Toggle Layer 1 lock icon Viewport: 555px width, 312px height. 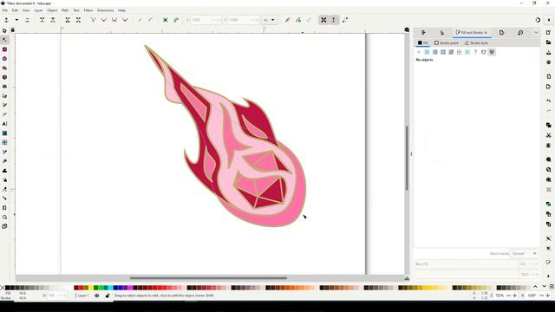coord(108,296)
